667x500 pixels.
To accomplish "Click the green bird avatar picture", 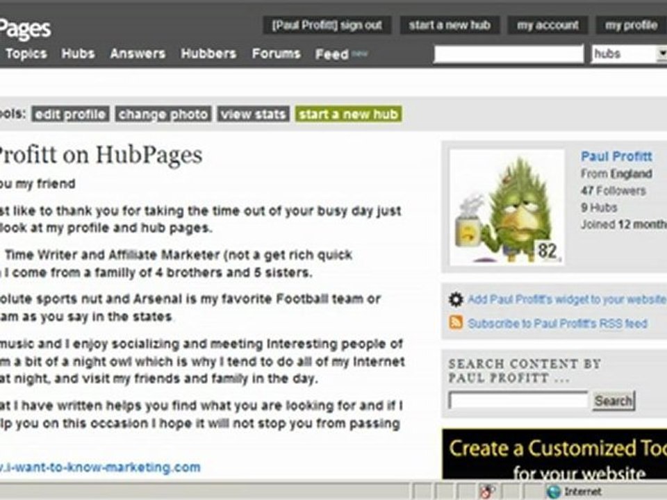I will click(507, 207).
